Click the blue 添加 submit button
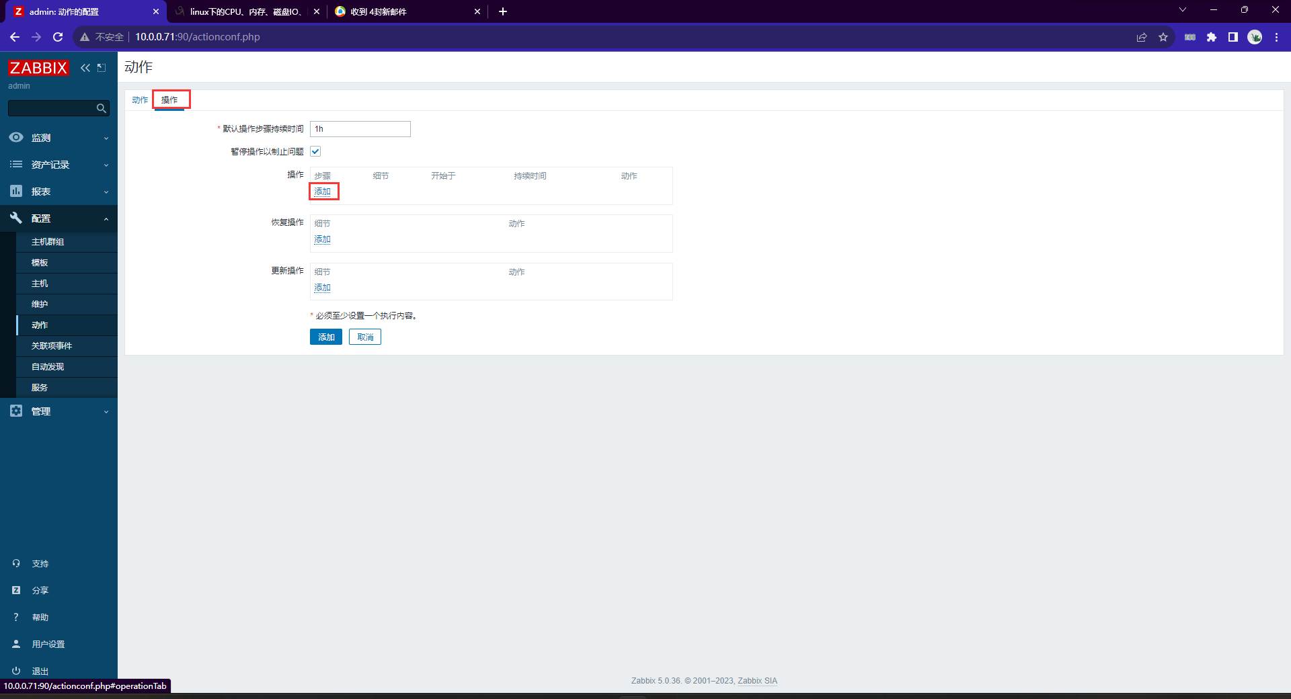The width and height of the screenshot is (1291, 699). pyautogui.click(x=326, y=337)
